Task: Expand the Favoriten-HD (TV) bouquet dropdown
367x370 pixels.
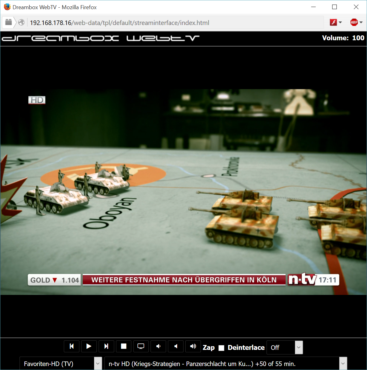Action: coord(61,364)
